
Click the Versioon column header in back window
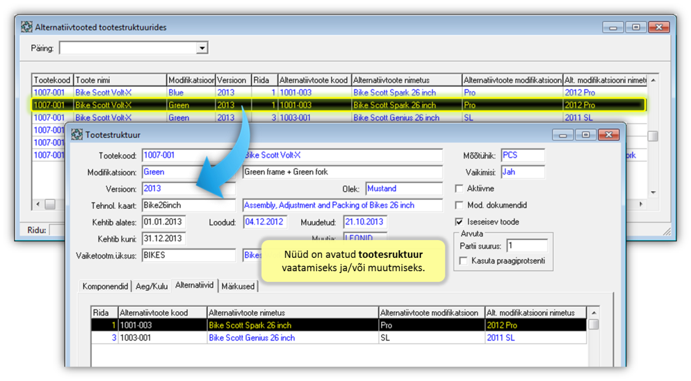[x=233, y=80]
